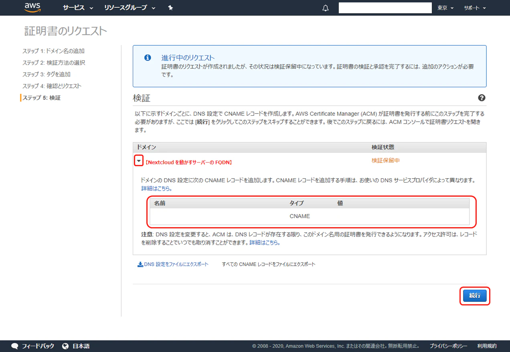
Task: Open 詳細はこちら link after the 注意 note
Action: coord(265,243)
